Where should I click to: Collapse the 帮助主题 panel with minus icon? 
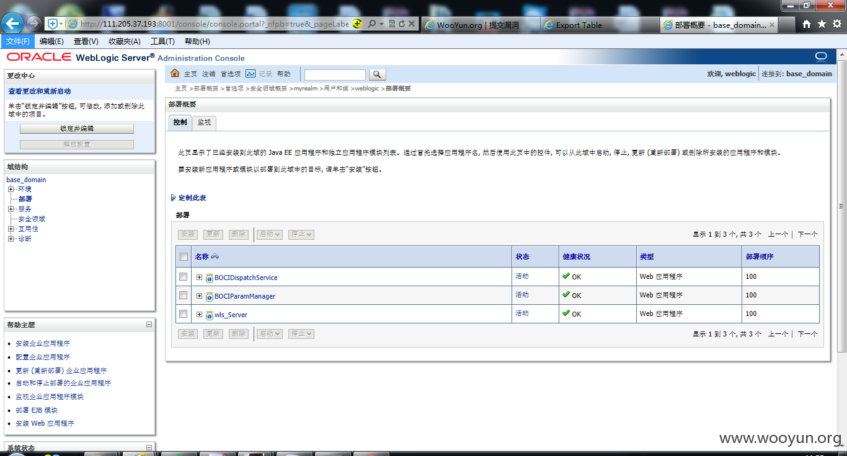(149, 324)
